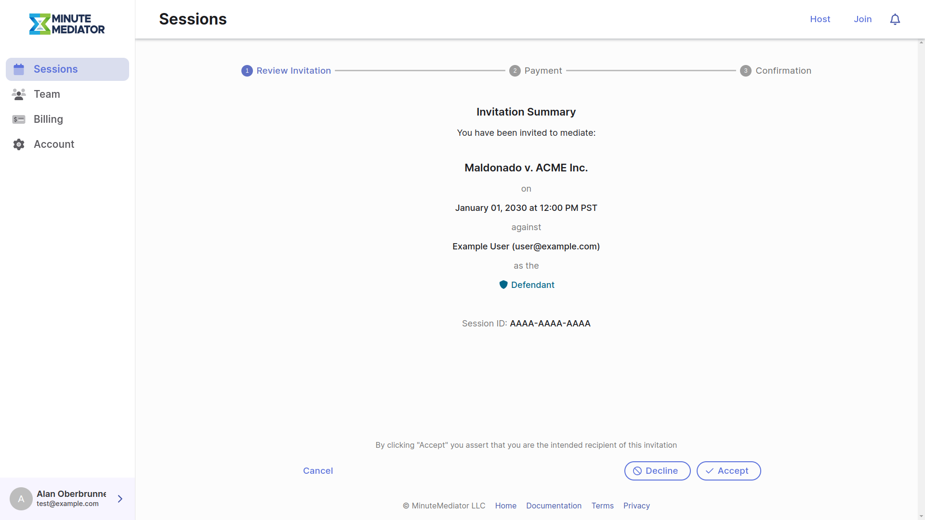925x520 pixels.
Task: Click the Billing dollar card icon
Action: (x=19, y=119)
